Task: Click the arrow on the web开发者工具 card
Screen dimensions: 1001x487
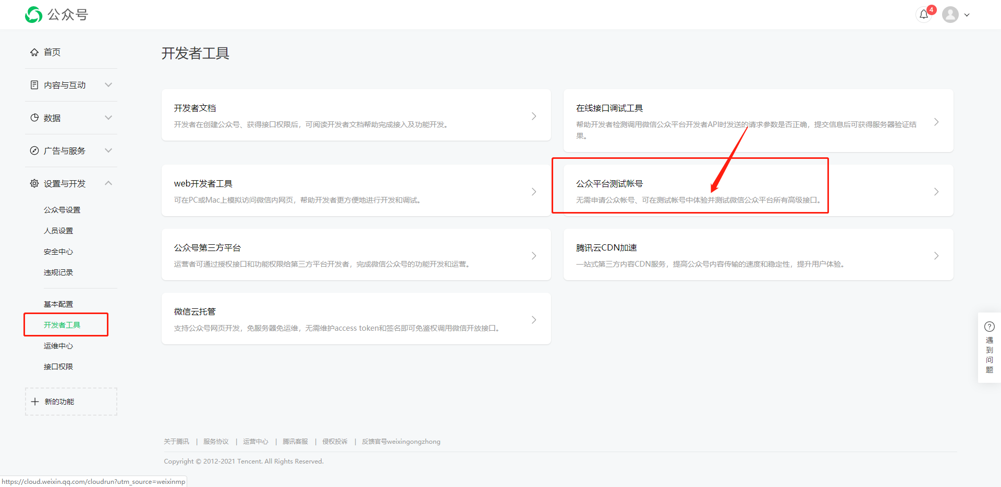Action: pos(534,192)
